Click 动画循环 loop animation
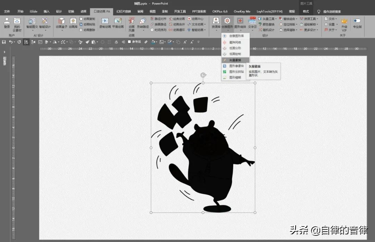This screenshot has width=375, height=242. coord(177,30)
